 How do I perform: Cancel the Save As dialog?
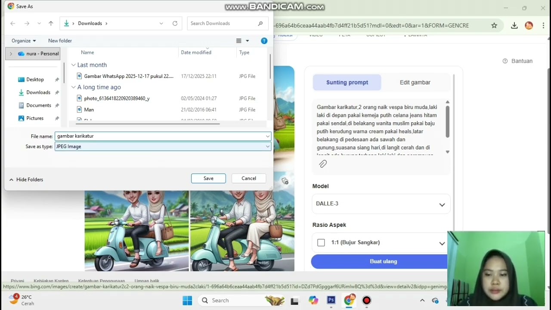(x=248, y=178)
